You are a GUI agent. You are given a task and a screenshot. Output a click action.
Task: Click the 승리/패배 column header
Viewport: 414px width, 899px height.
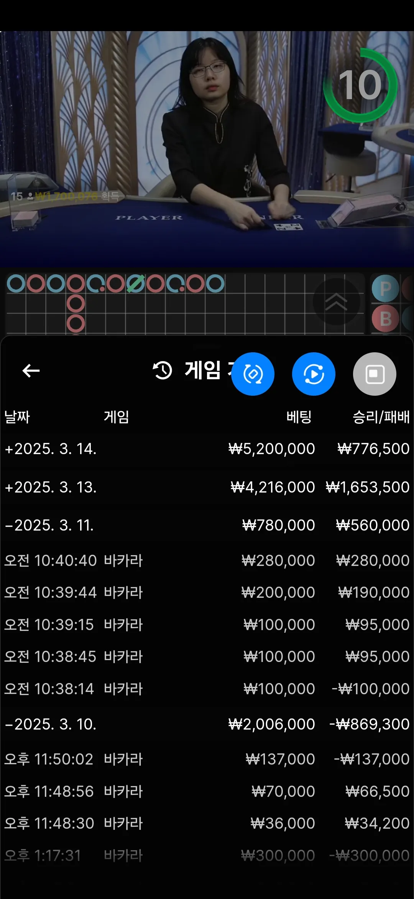tap(381, 417)
